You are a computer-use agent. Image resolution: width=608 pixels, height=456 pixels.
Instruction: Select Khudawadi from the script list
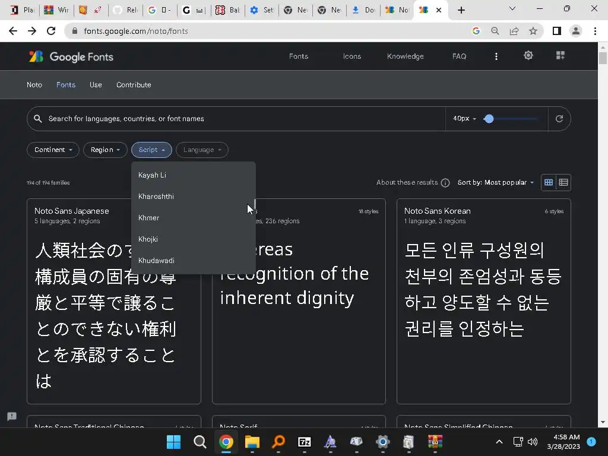click(x=193, y=261)
